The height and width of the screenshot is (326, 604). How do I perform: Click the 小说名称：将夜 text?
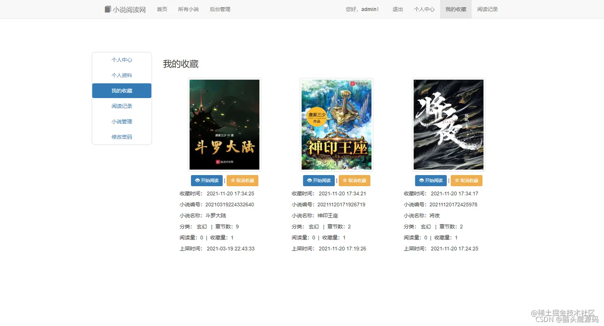422,215
